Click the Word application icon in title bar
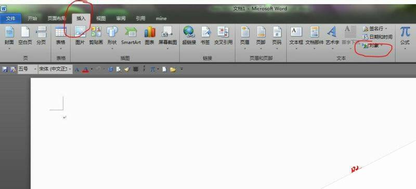Screen dimensions: 416x189 (4, 8)
